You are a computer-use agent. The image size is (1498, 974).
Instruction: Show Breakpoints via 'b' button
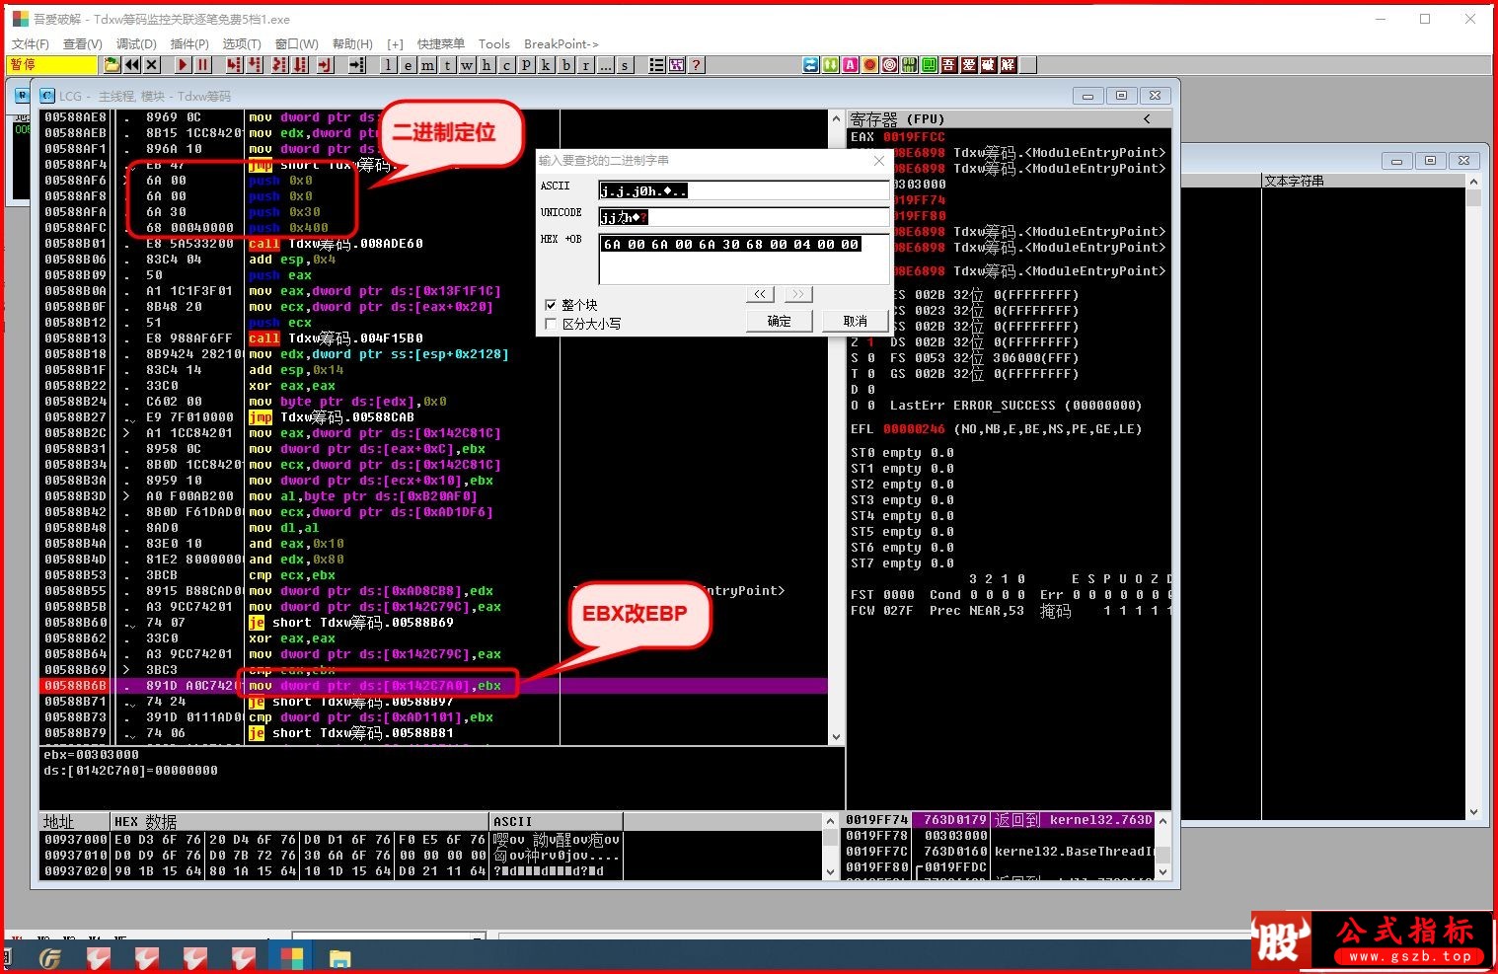pyautogui.click(x=565, y=65)
